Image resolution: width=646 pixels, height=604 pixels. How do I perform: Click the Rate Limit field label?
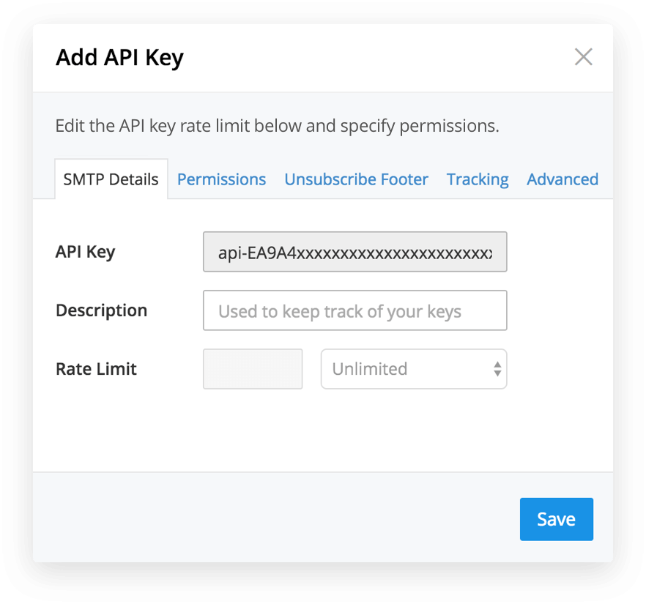point(96,369)
